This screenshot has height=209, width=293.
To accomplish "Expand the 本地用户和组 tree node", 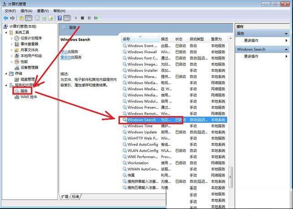I will click(x=11, y=56).
